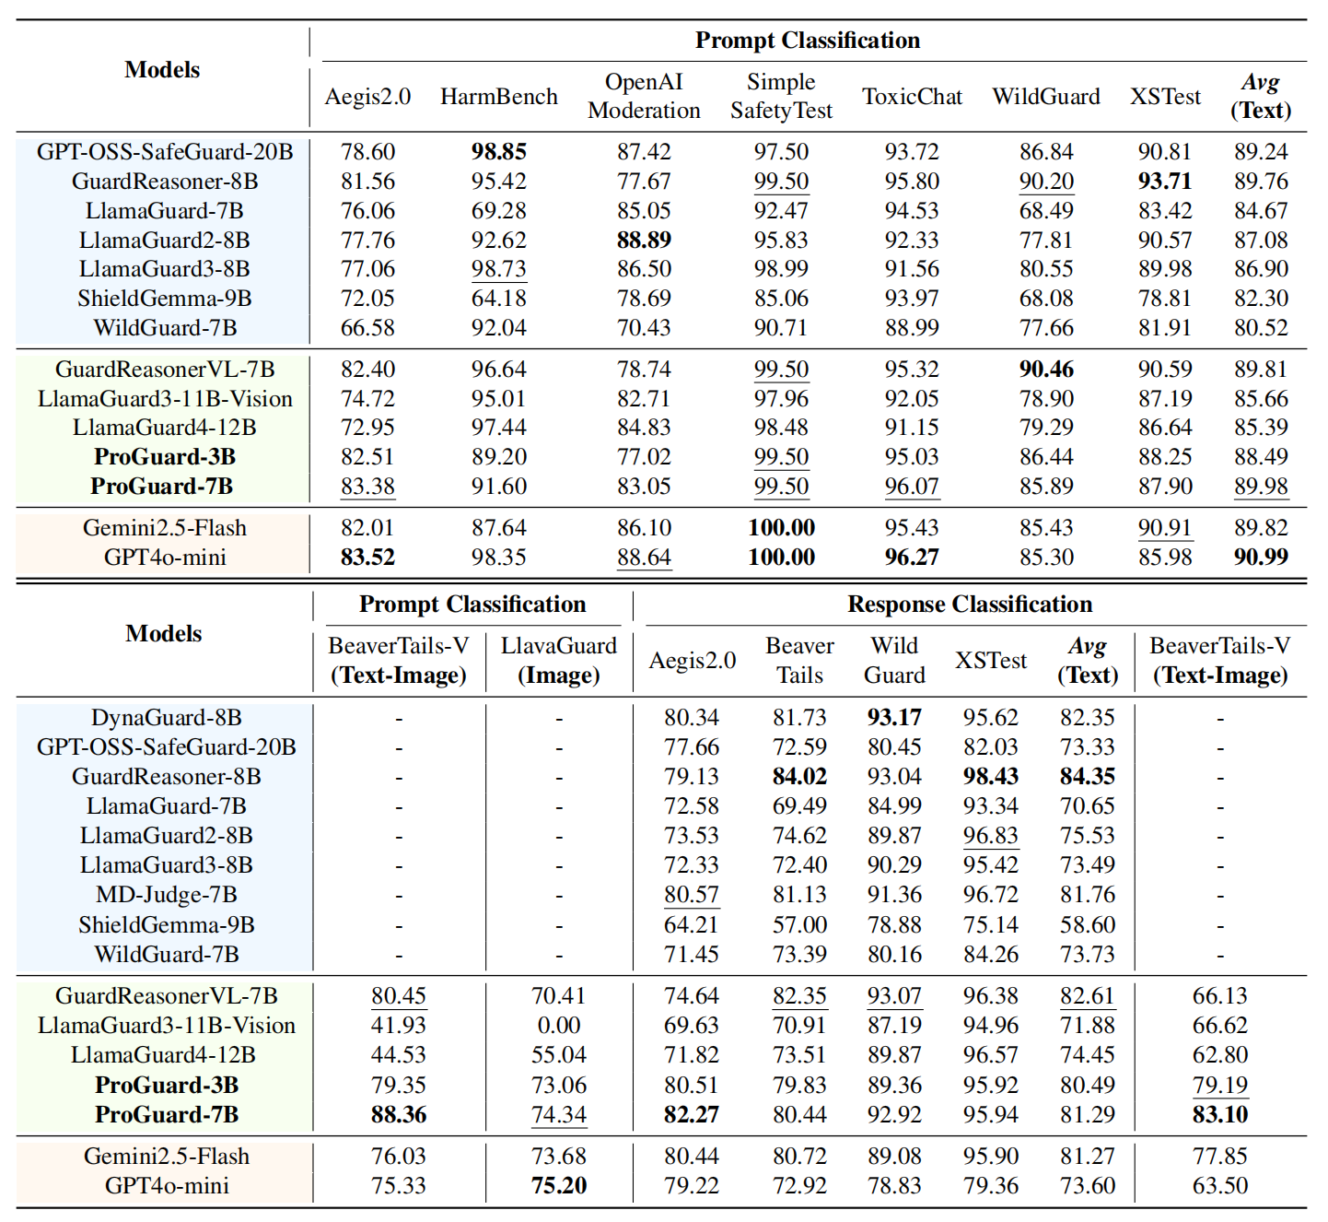Select the bold 98.43 XSTest value
Screen dimensions: 1328x1222
[990, 777]
